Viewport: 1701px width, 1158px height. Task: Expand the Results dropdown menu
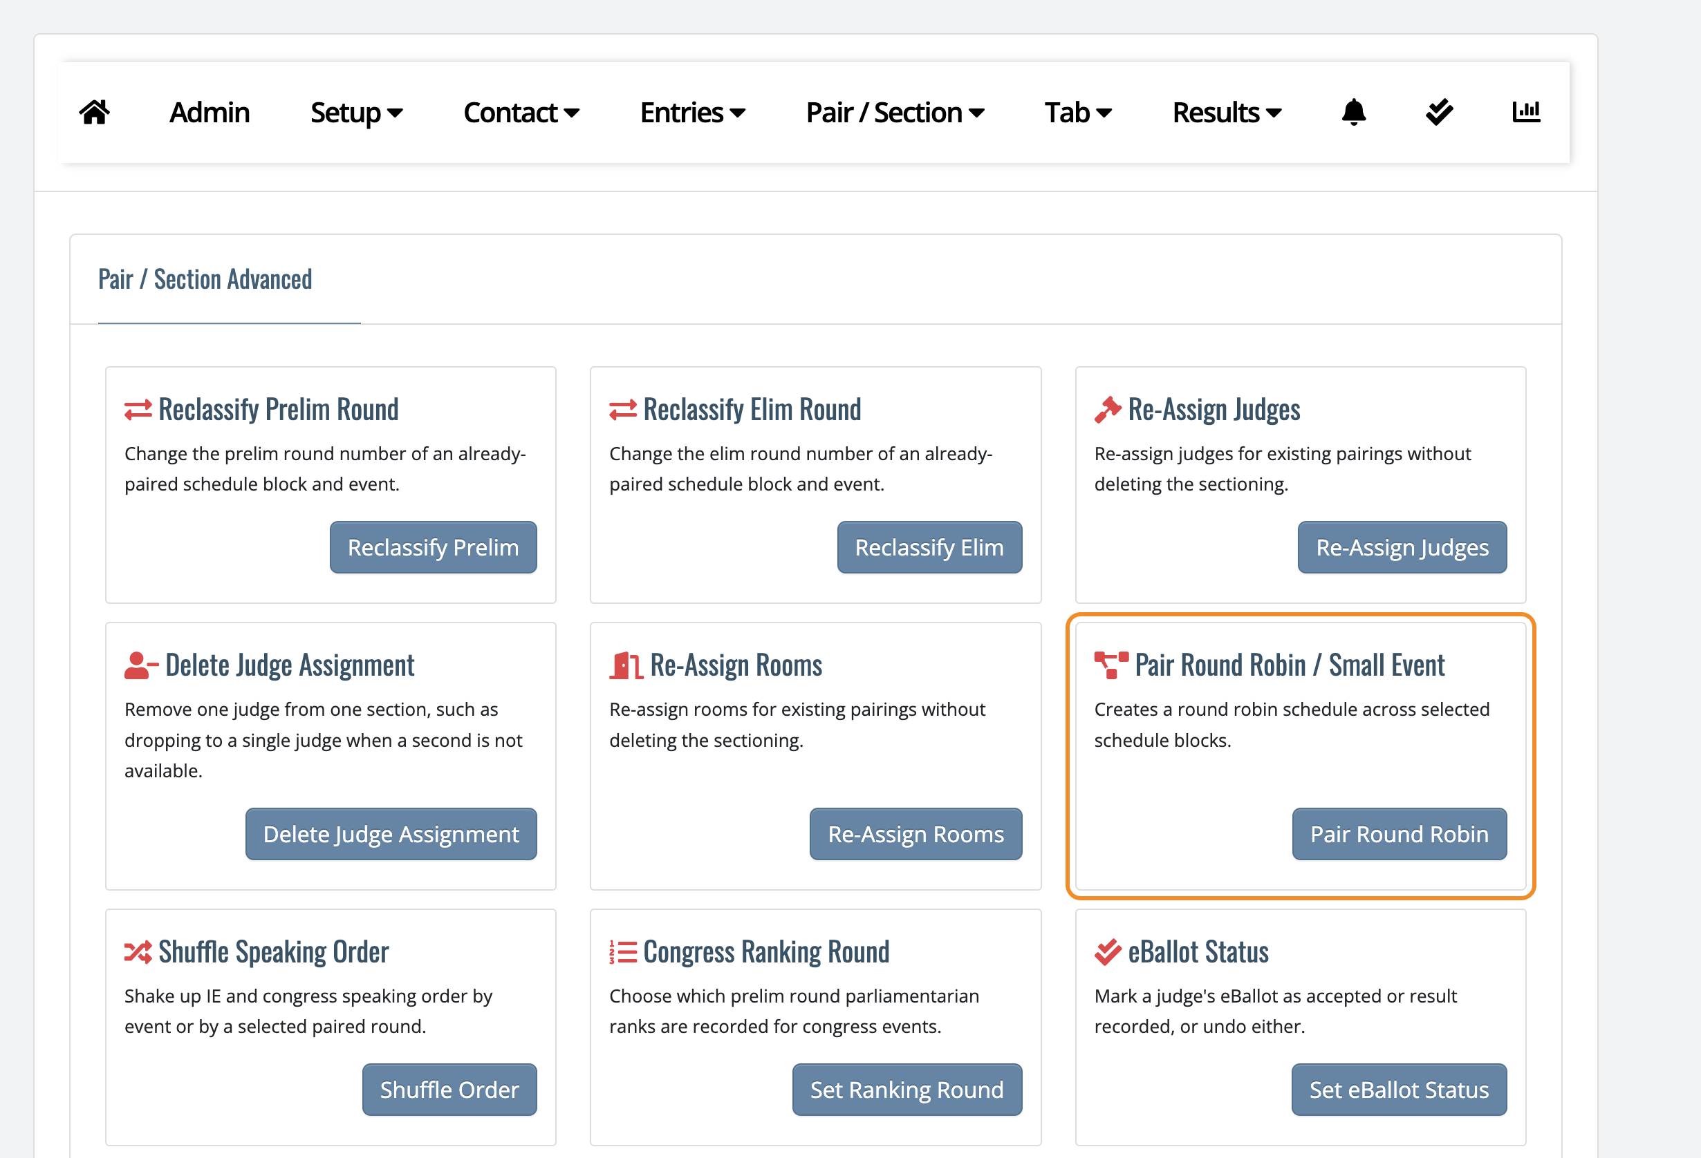pos(1227,113)
